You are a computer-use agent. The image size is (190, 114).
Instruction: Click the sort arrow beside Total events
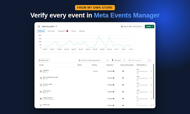pos(146,65)
